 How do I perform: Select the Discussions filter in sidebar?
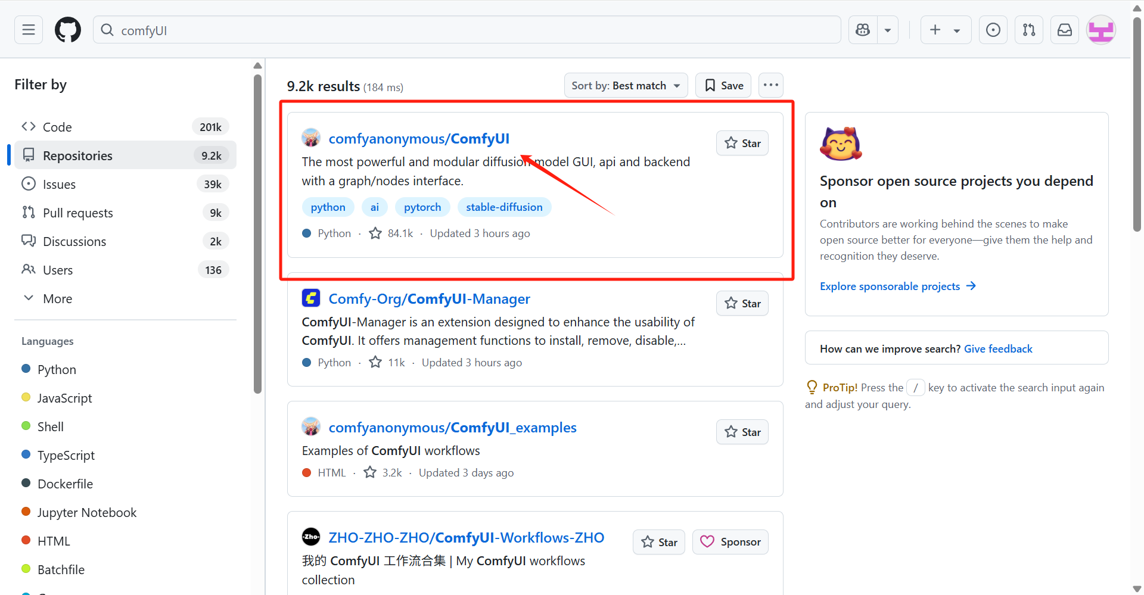[74, 241]
